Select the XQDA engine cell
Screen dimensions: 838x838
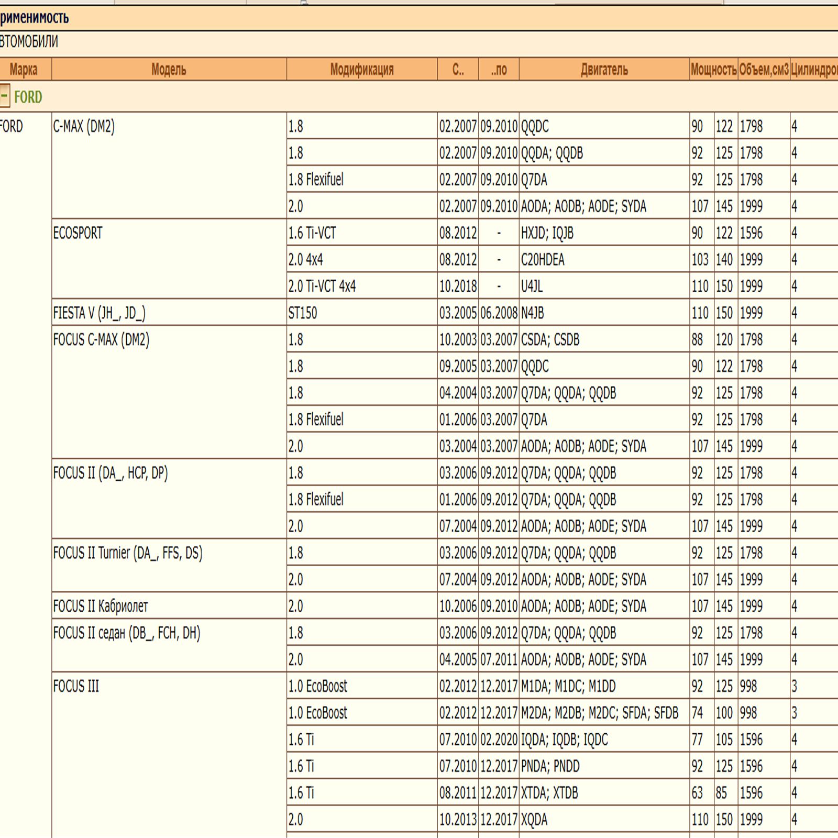tap(534, 819)
